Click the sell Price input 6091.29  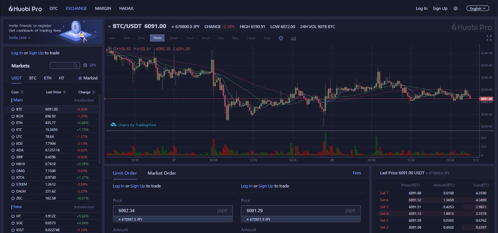click(x=301, y=211)
